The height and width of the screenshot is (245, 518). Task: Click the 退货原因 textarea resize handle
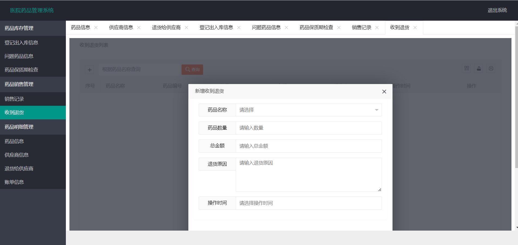pos(379,190)
